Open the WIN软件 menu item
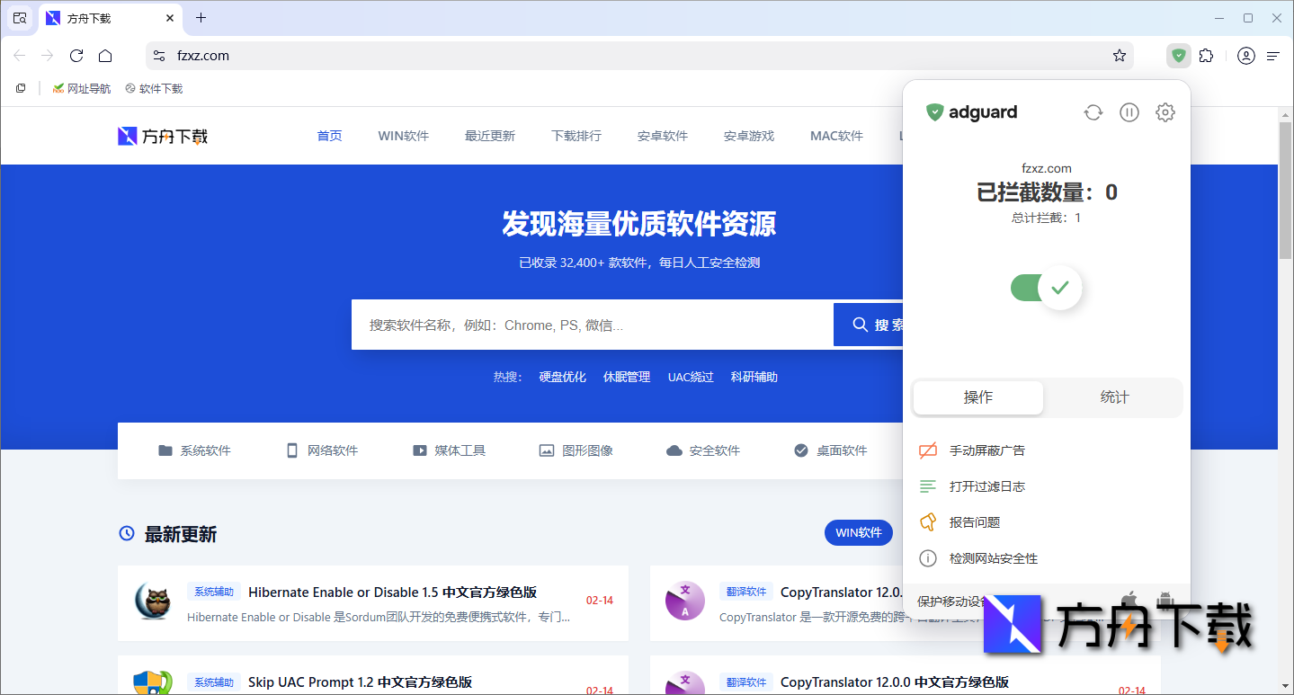 tap(403, 136)
